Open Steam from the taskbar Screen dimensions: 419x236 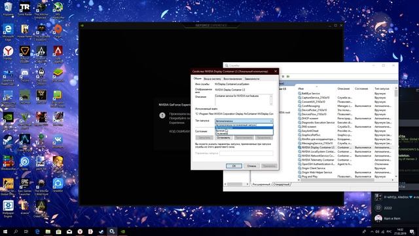101,231
